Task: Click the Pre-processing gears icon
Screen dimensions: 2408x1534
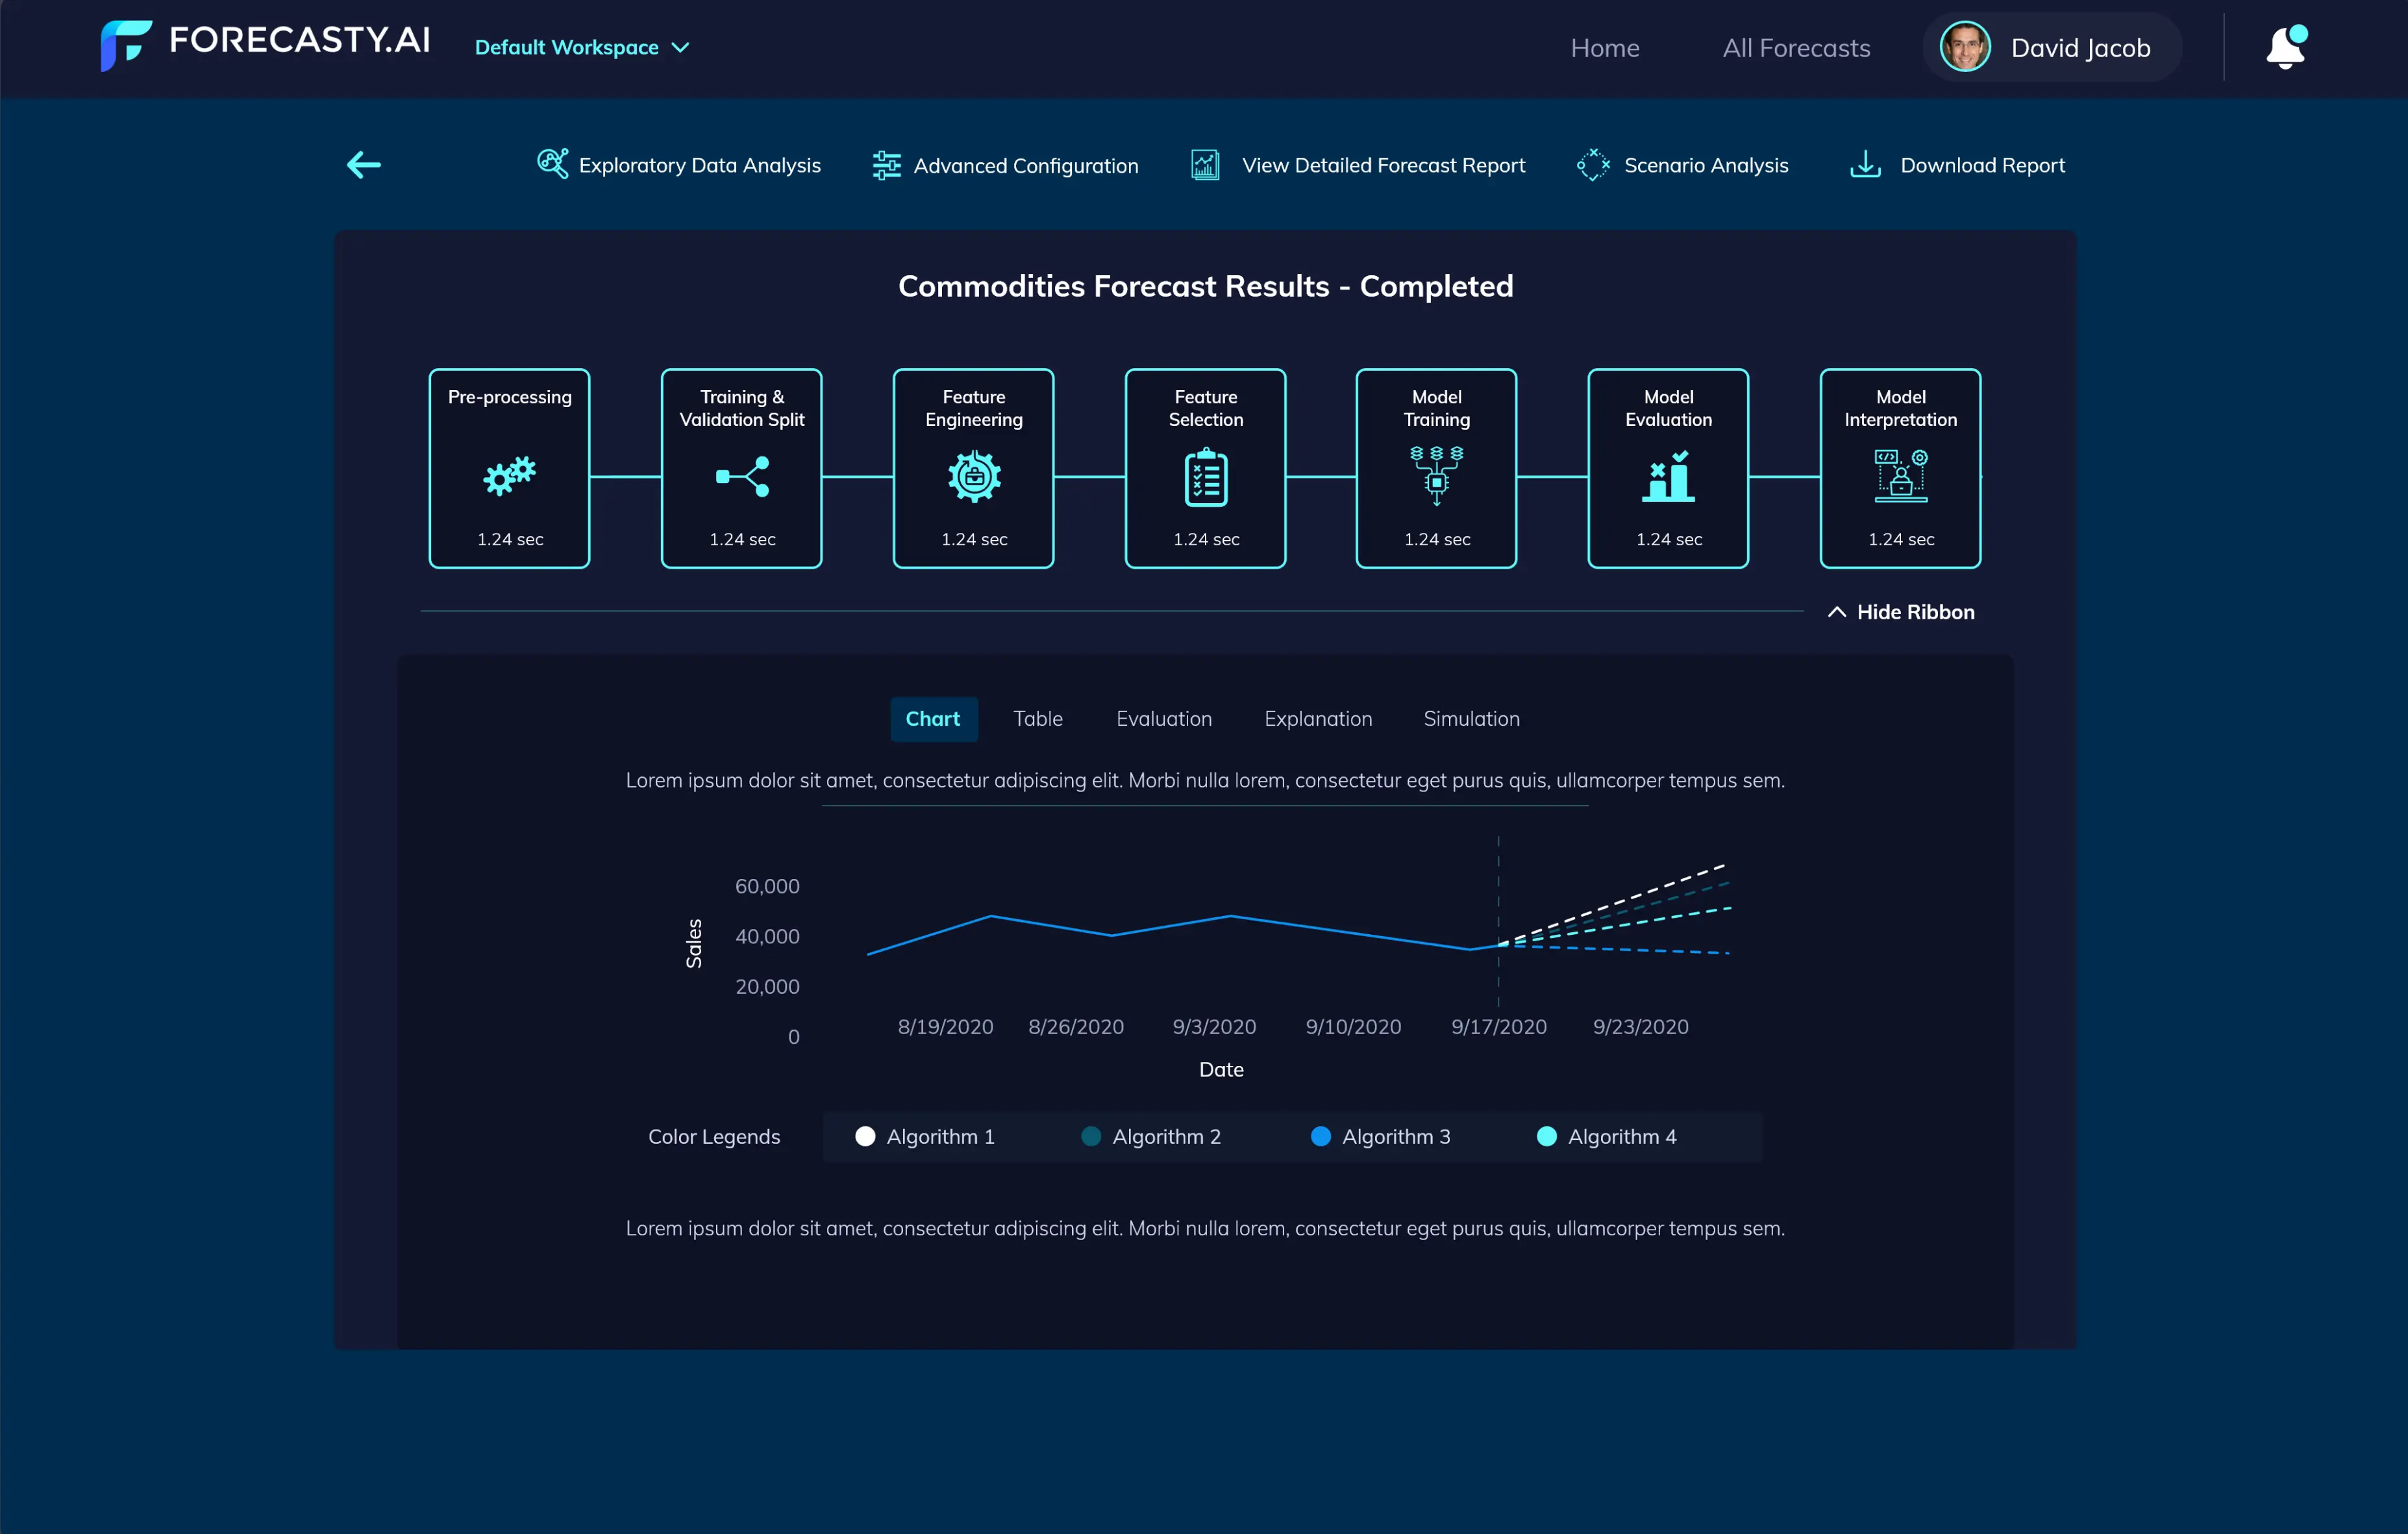Action: [510, 476]
